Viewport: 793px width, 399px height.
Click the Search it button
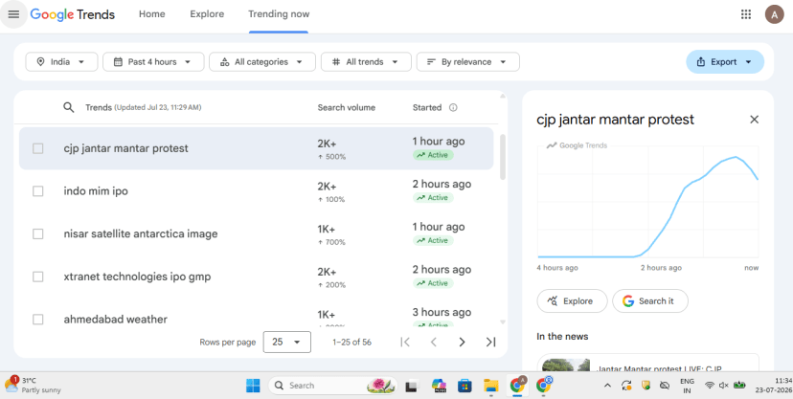pyautogui.click(x=650, y=301)
